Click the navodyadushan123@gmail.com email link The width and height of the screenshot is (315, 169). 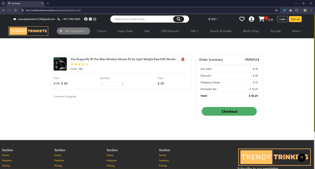tap(37, 19)
